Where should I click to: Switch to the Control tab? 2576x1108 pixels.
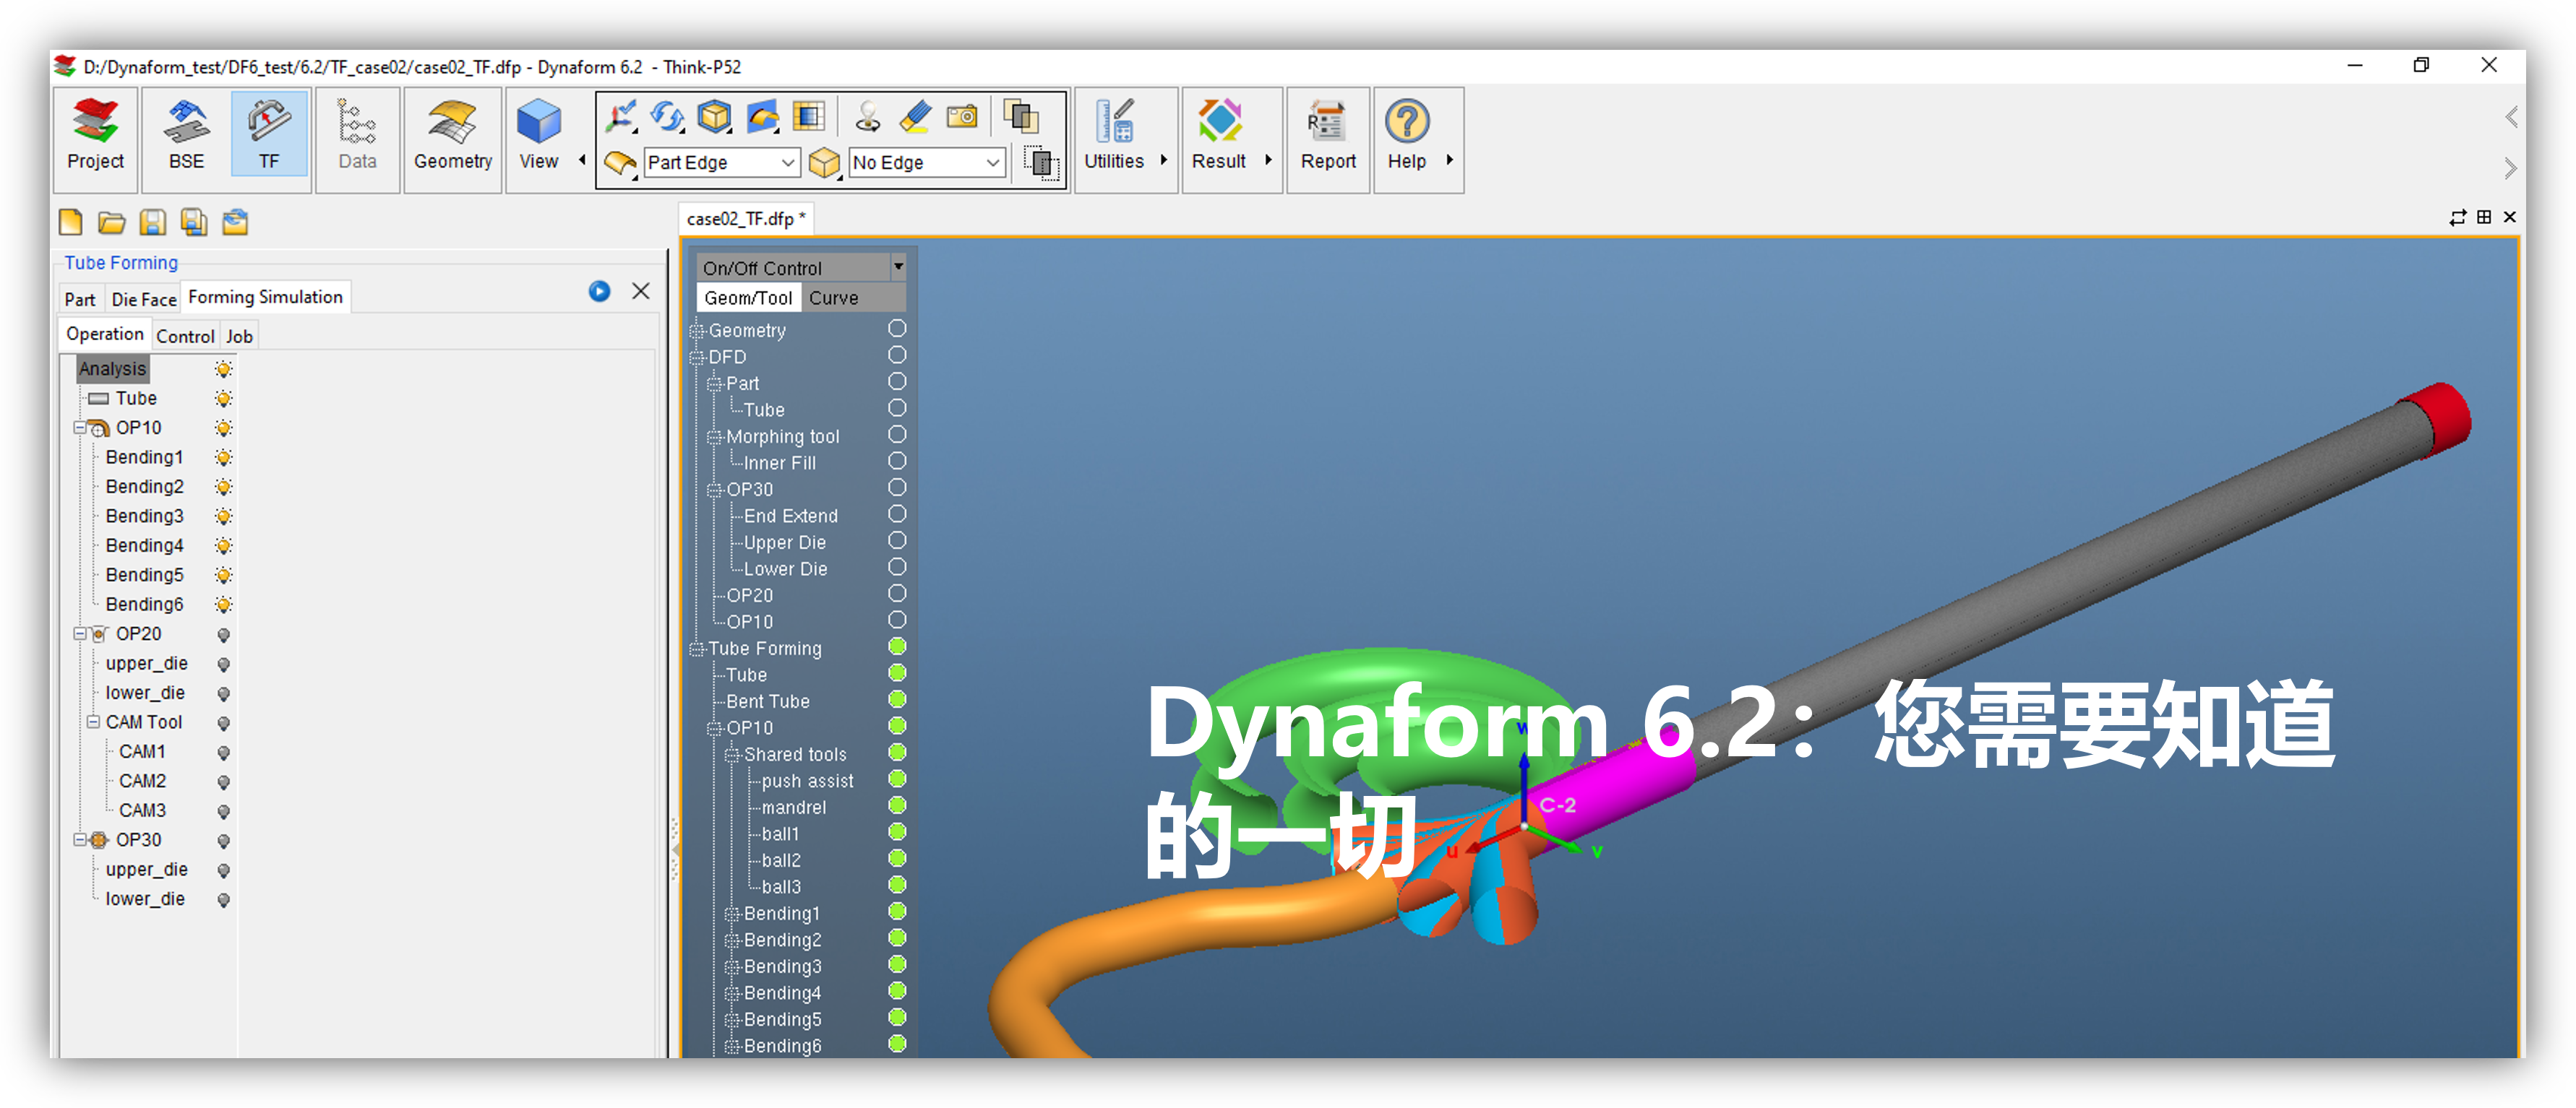pos(185,337)
